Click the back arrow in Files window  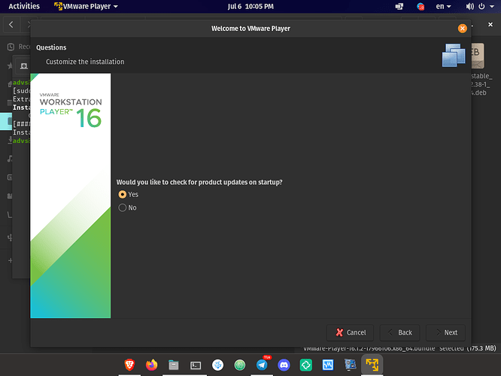pyautogui.click(x=11, y=25)
